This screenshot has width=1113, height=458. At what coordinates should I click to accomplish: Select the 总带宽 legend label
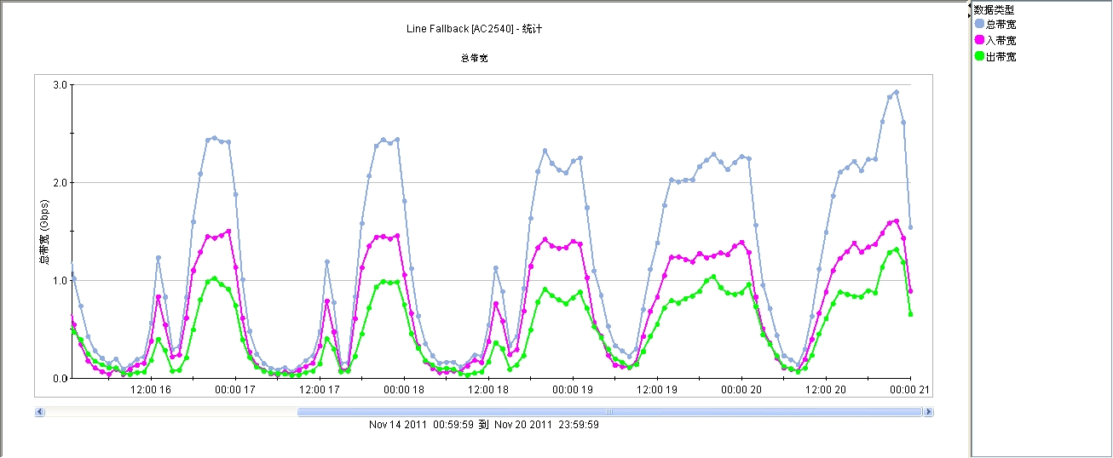tap(1001, 24)
